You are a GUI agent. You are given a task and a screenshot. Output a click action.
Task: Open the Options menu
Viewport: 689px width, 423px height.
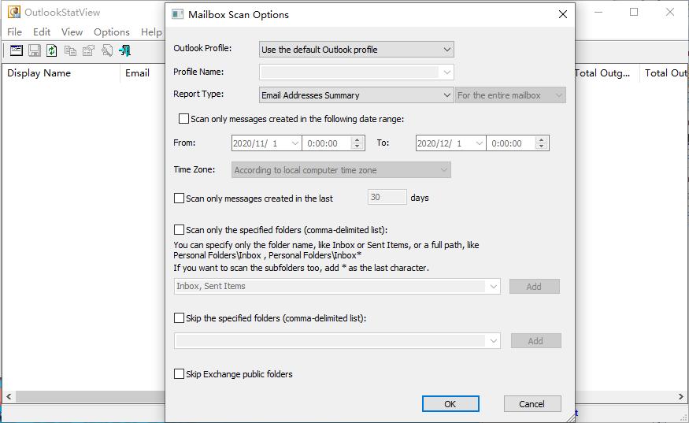click(112, 32)
